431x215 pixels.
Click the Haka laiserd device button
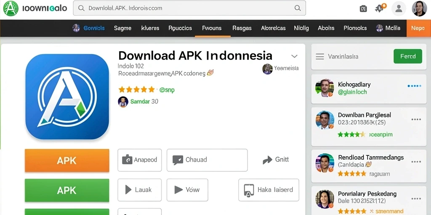(x=269, y=190)
